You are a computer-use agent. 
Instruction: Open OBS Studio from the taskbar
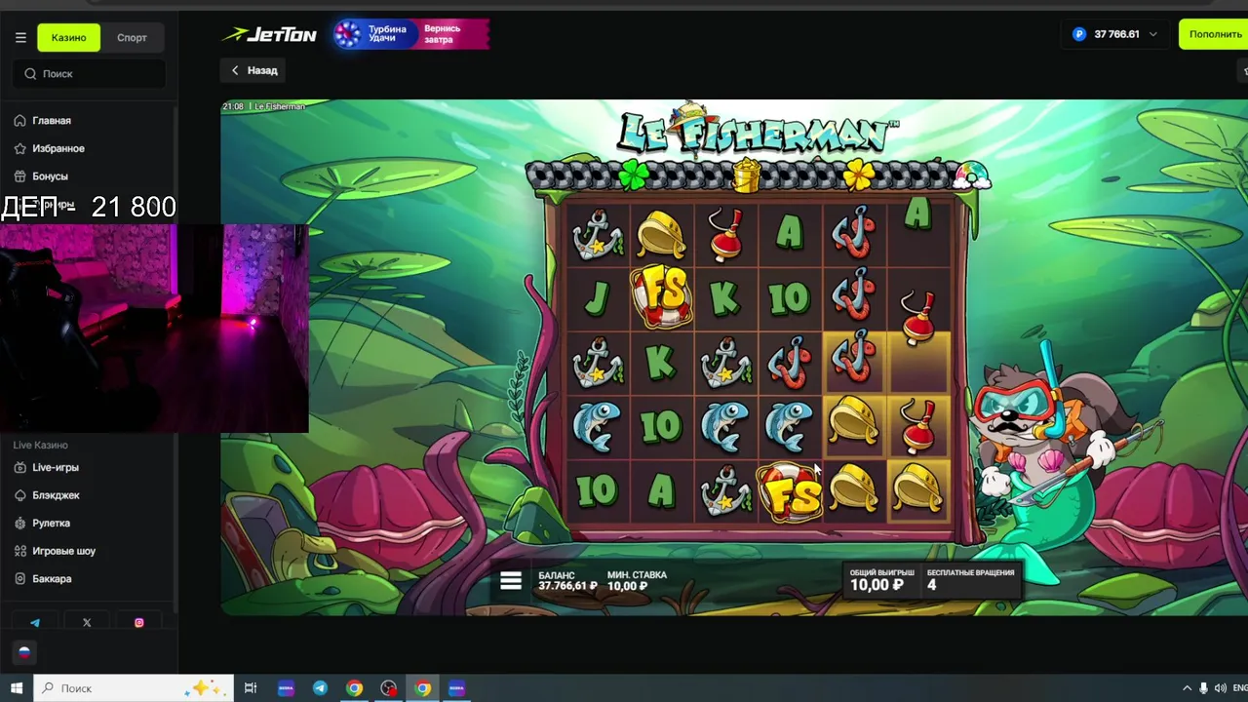click(x=388, y=688)
